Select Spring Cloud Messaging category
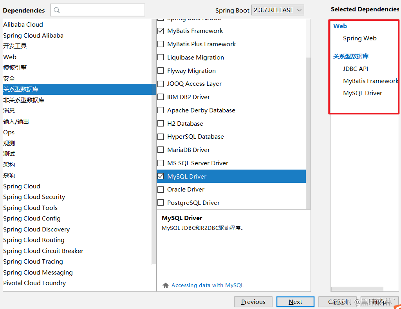401x309 pixels. click(77, 273)
